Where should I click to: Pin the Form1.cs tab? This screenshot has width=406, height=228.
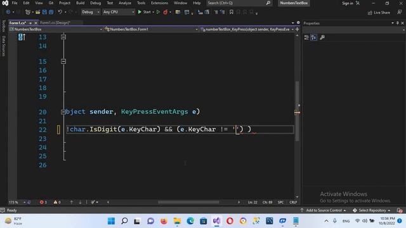[30, 23]
